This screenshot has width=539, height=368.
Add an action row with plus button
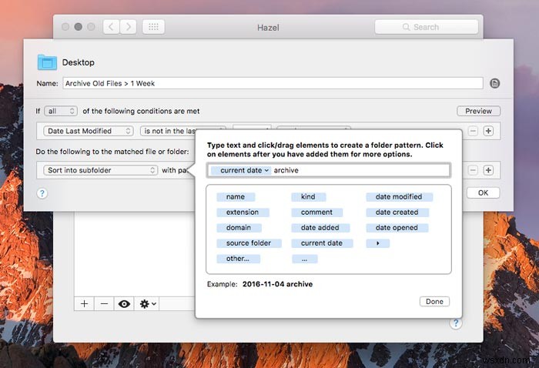(488, 170)
